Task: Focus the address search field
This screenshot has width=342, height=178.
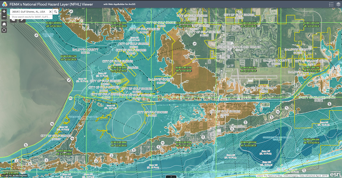Action: (29, 12)
